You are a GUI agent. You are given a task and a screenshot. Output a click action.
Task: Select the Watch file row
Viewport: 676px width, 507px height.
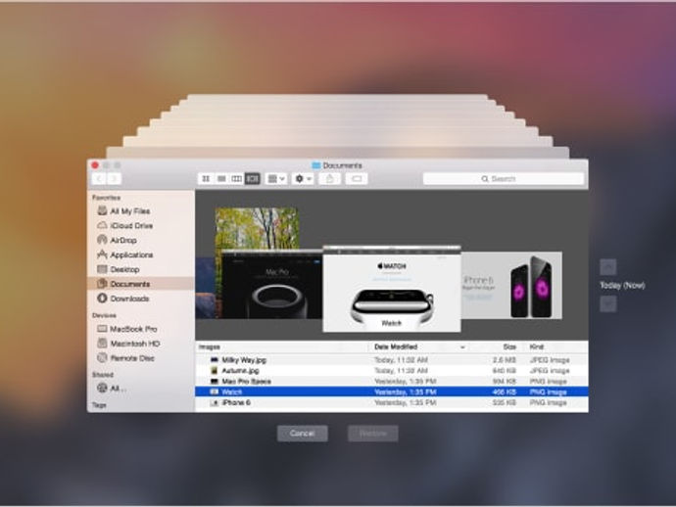pos(392,392)
